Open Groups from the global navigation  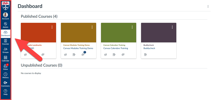6,50
